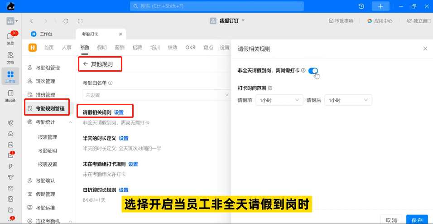Open Messages with 30 unread badge
The height and width of the screenshot is (224, 433).
coord(10,38)
